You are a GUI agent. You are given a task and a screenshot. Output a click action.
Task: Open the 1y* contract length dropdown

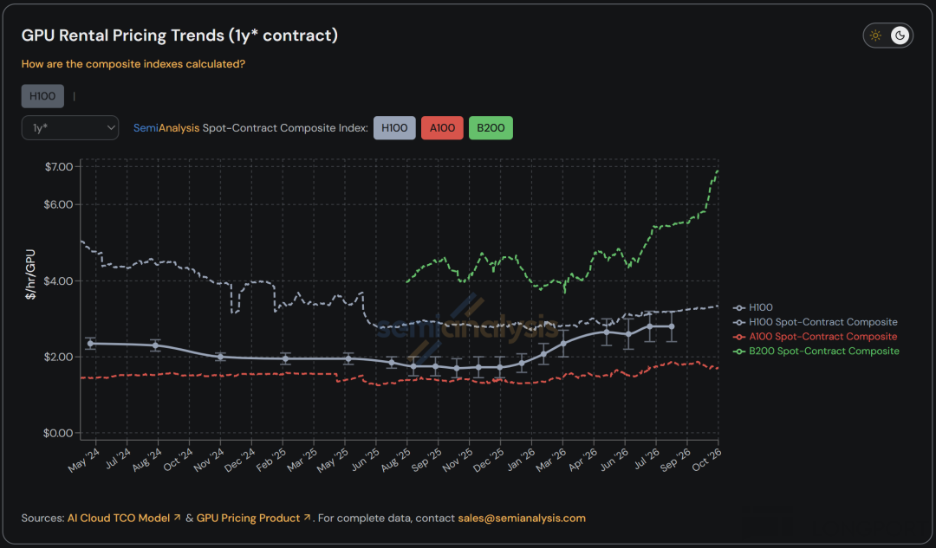point(70,127)
